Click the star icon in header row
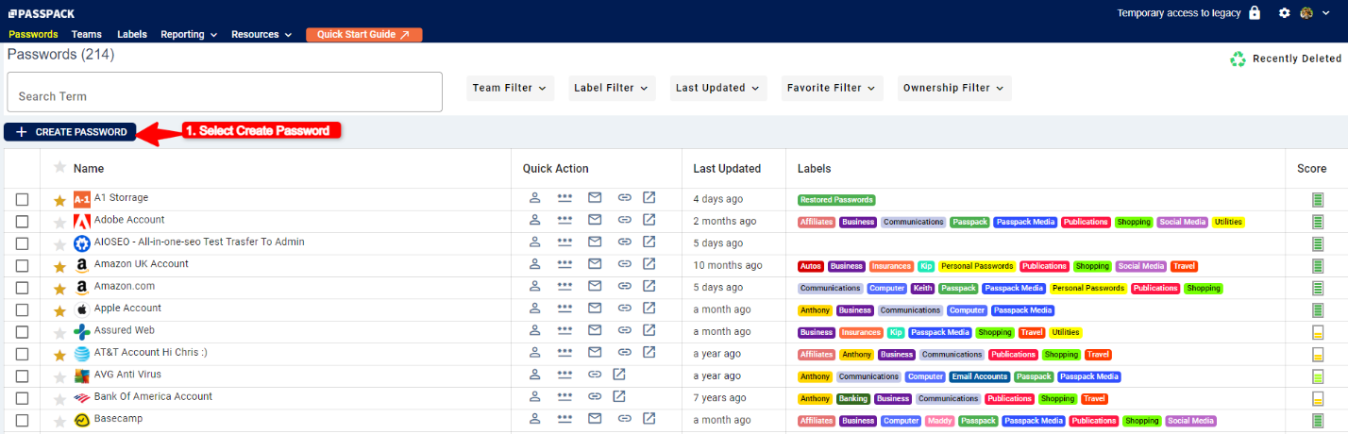Viewport: 1348px width, 434px height. click(x=59, y=167)
